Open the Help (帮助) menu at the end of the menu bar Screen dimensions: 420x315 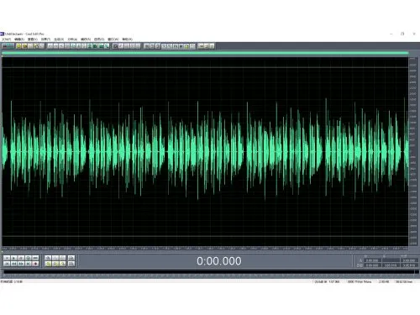(128, 39)
